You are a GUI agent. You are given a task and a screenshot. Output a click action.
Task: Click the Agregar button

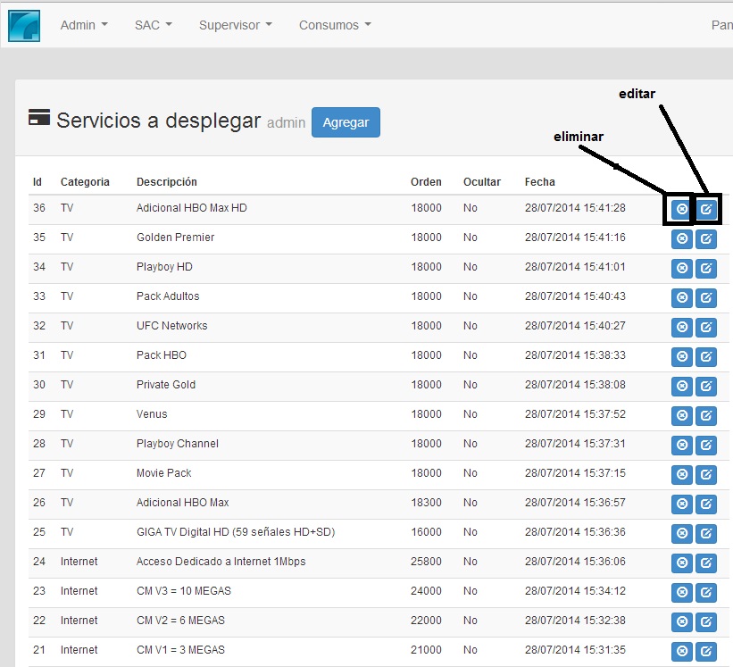click(x=346, y=122)
